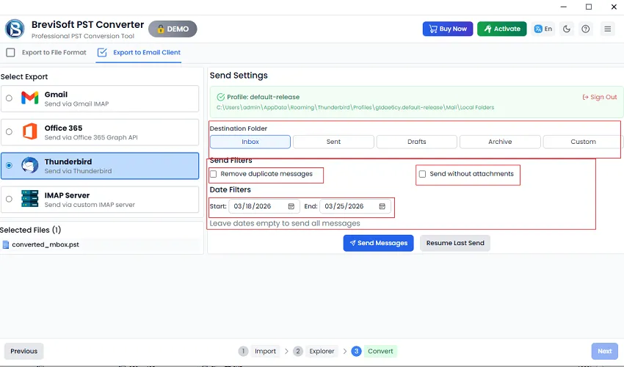624x367 pixels.
Task: Select the Gmail radio button
Action: click(x=9, y=98)
